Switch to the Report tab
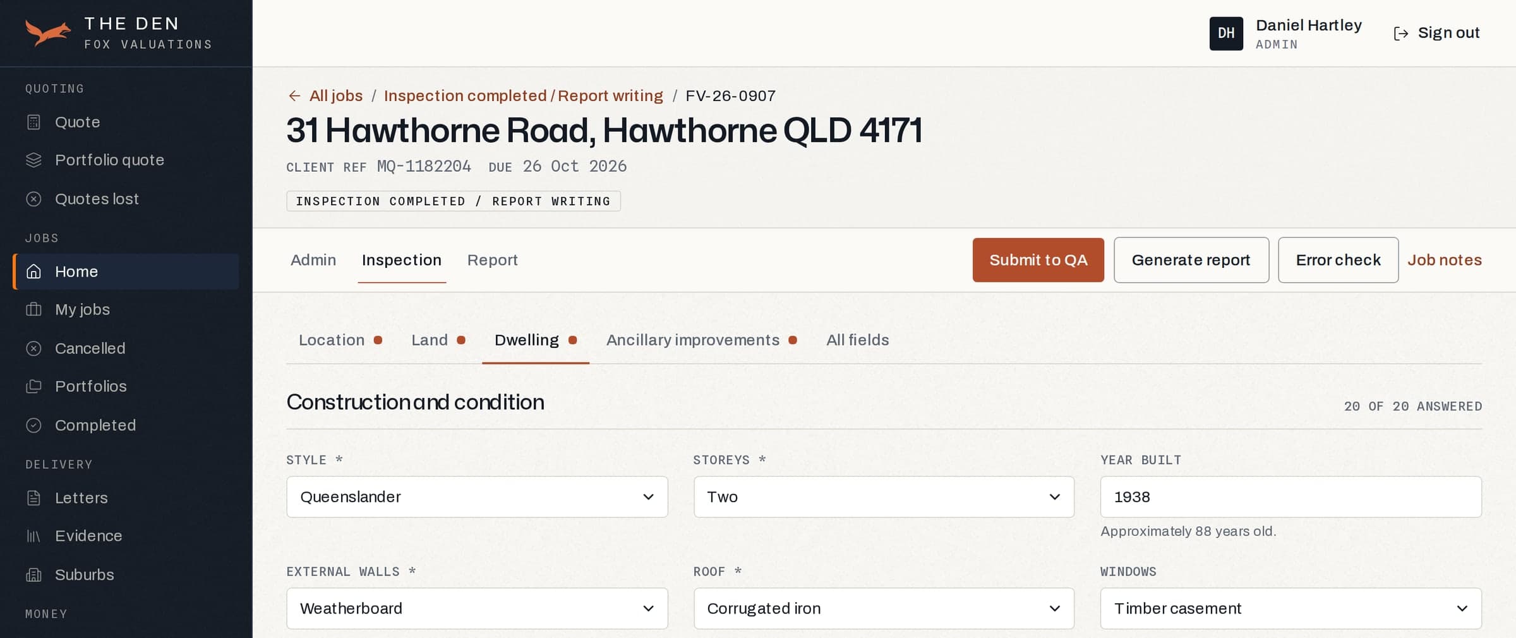Viewport: 1516px width, 638px height. pyautogui.click(x=492, y=260)
